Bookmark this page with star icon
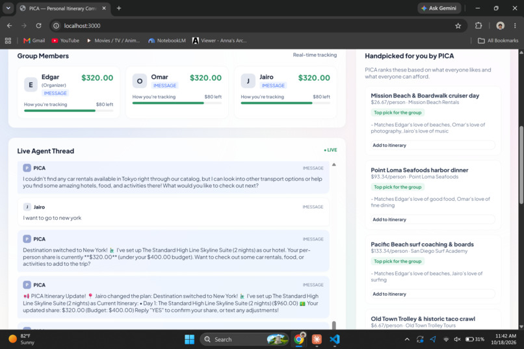The width and height of the screenshot is (524, 349). (x=458, y=26)
